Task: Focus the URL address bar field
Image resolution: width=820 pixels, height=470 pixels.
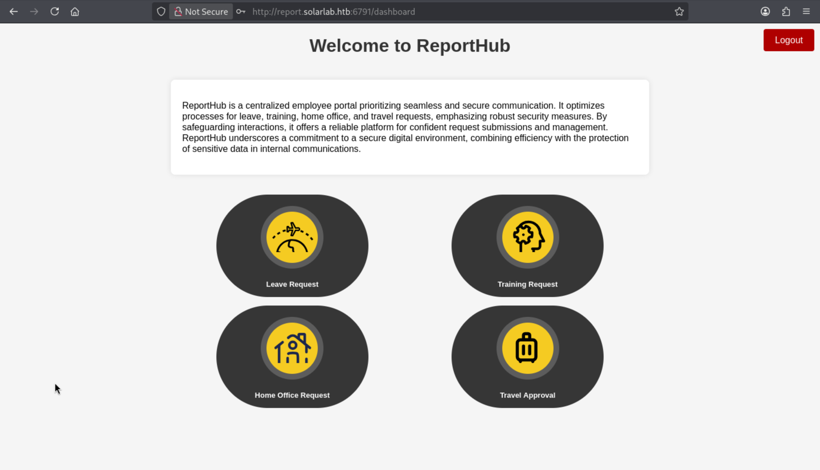Action: pyautogui.click(x=452, y=12)
